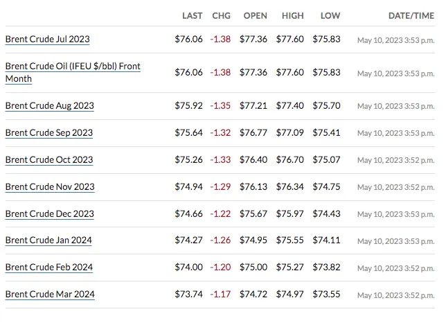Click the -1.17 change value for Mar 2024
446x323 pixels.
click(220, 295)
